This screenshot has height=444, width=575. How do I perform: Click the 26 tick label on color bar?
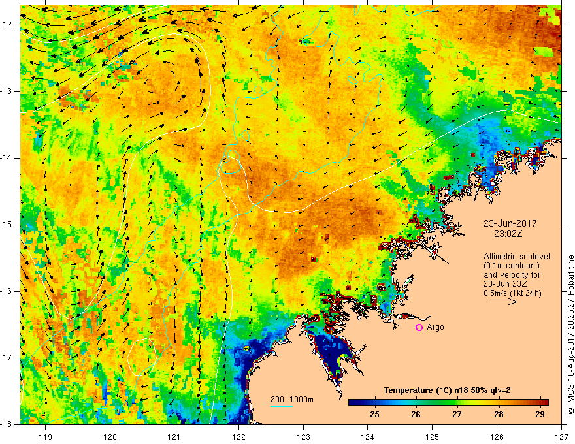click(416, 415)
